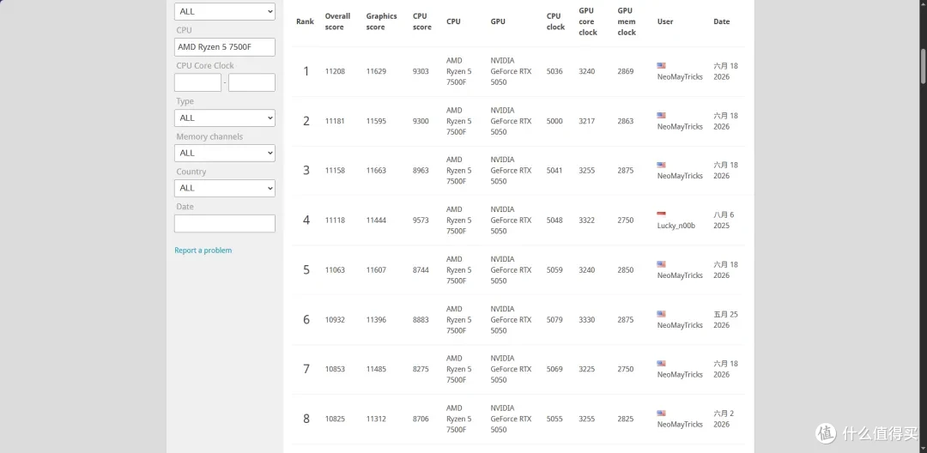927x453 pixels.
Task: Click the US flag icon in rank 8 row
Action: pos(661,413)
